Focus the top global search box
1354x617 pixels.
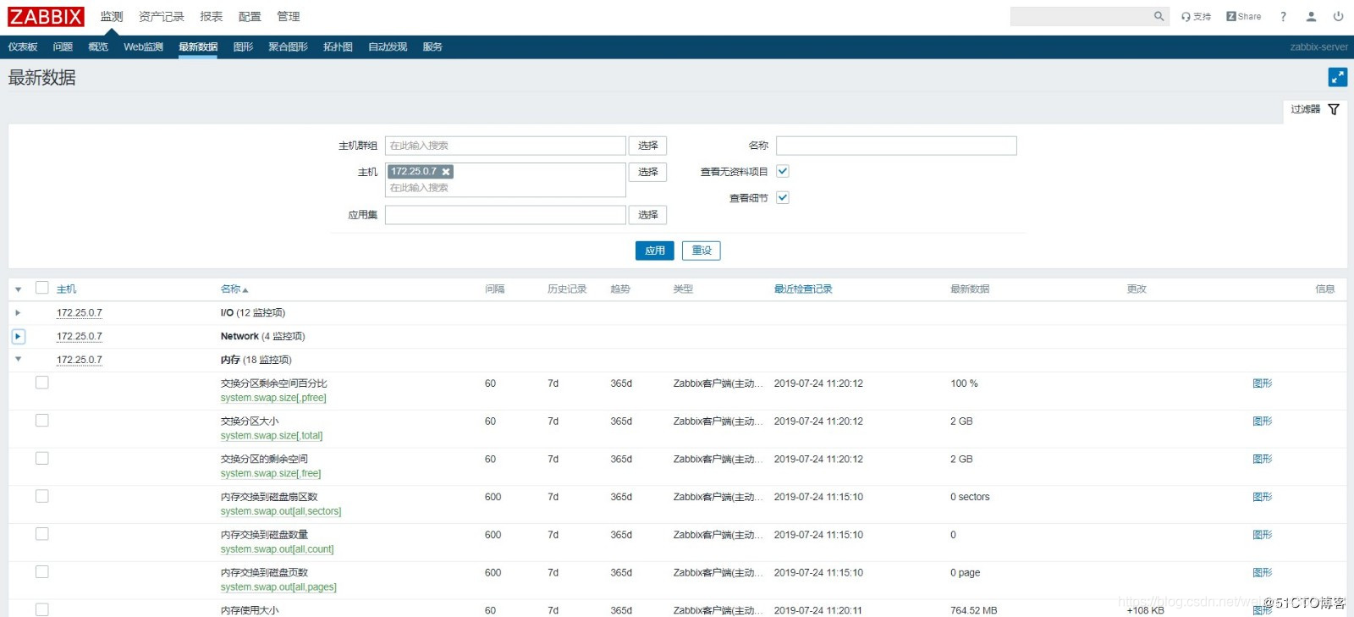point(1082,16)
